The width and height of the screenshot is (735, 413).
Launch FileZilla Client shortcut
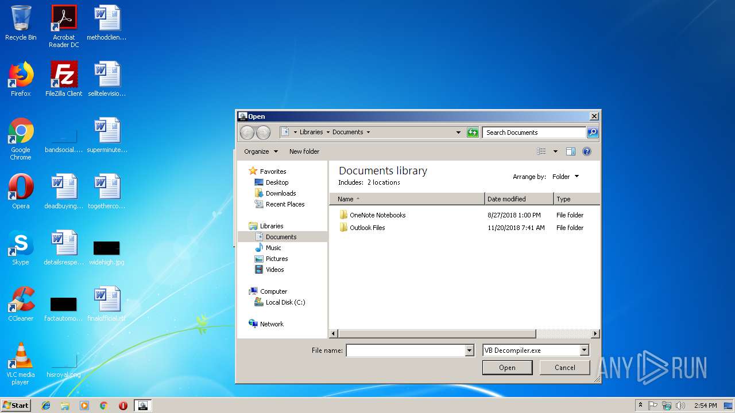point(64,79)
